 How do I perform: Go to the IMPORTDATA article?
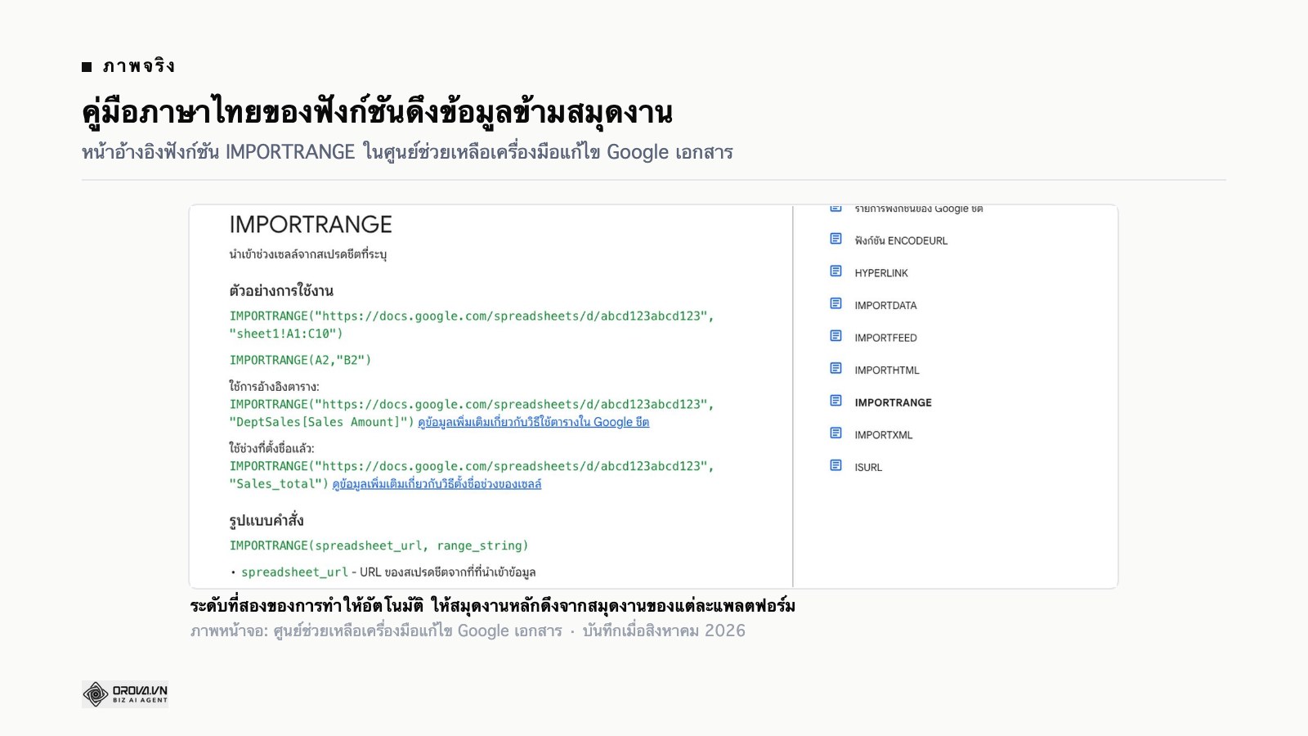885,305
